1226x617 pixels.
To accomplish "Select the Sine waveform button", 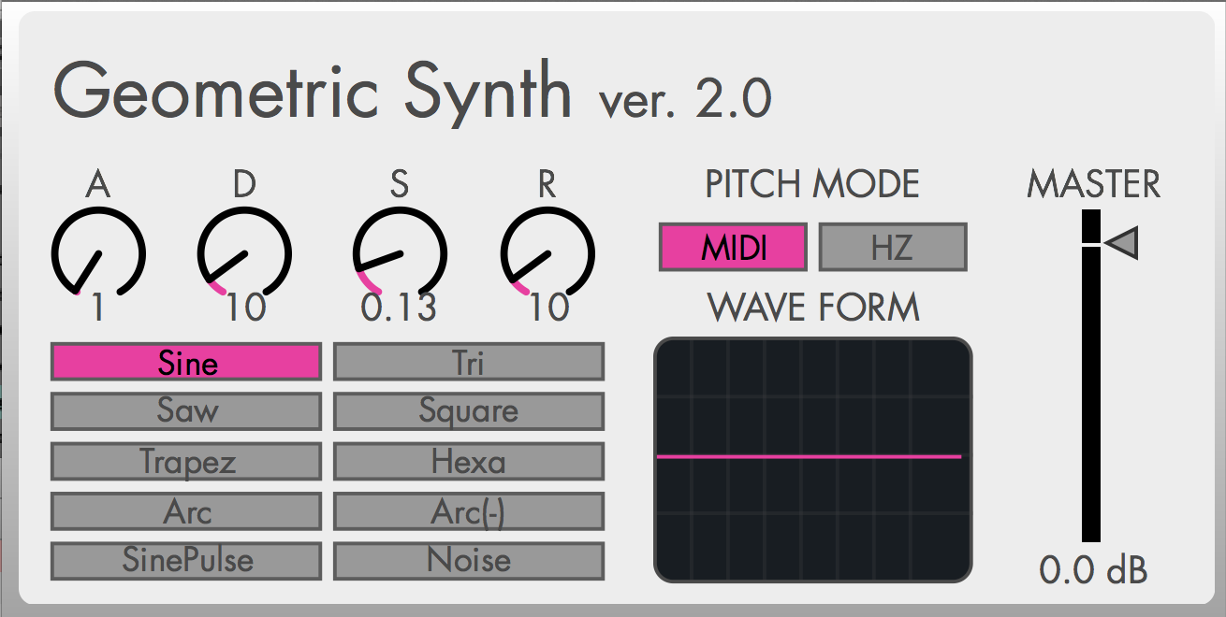I will pos(186,362).
